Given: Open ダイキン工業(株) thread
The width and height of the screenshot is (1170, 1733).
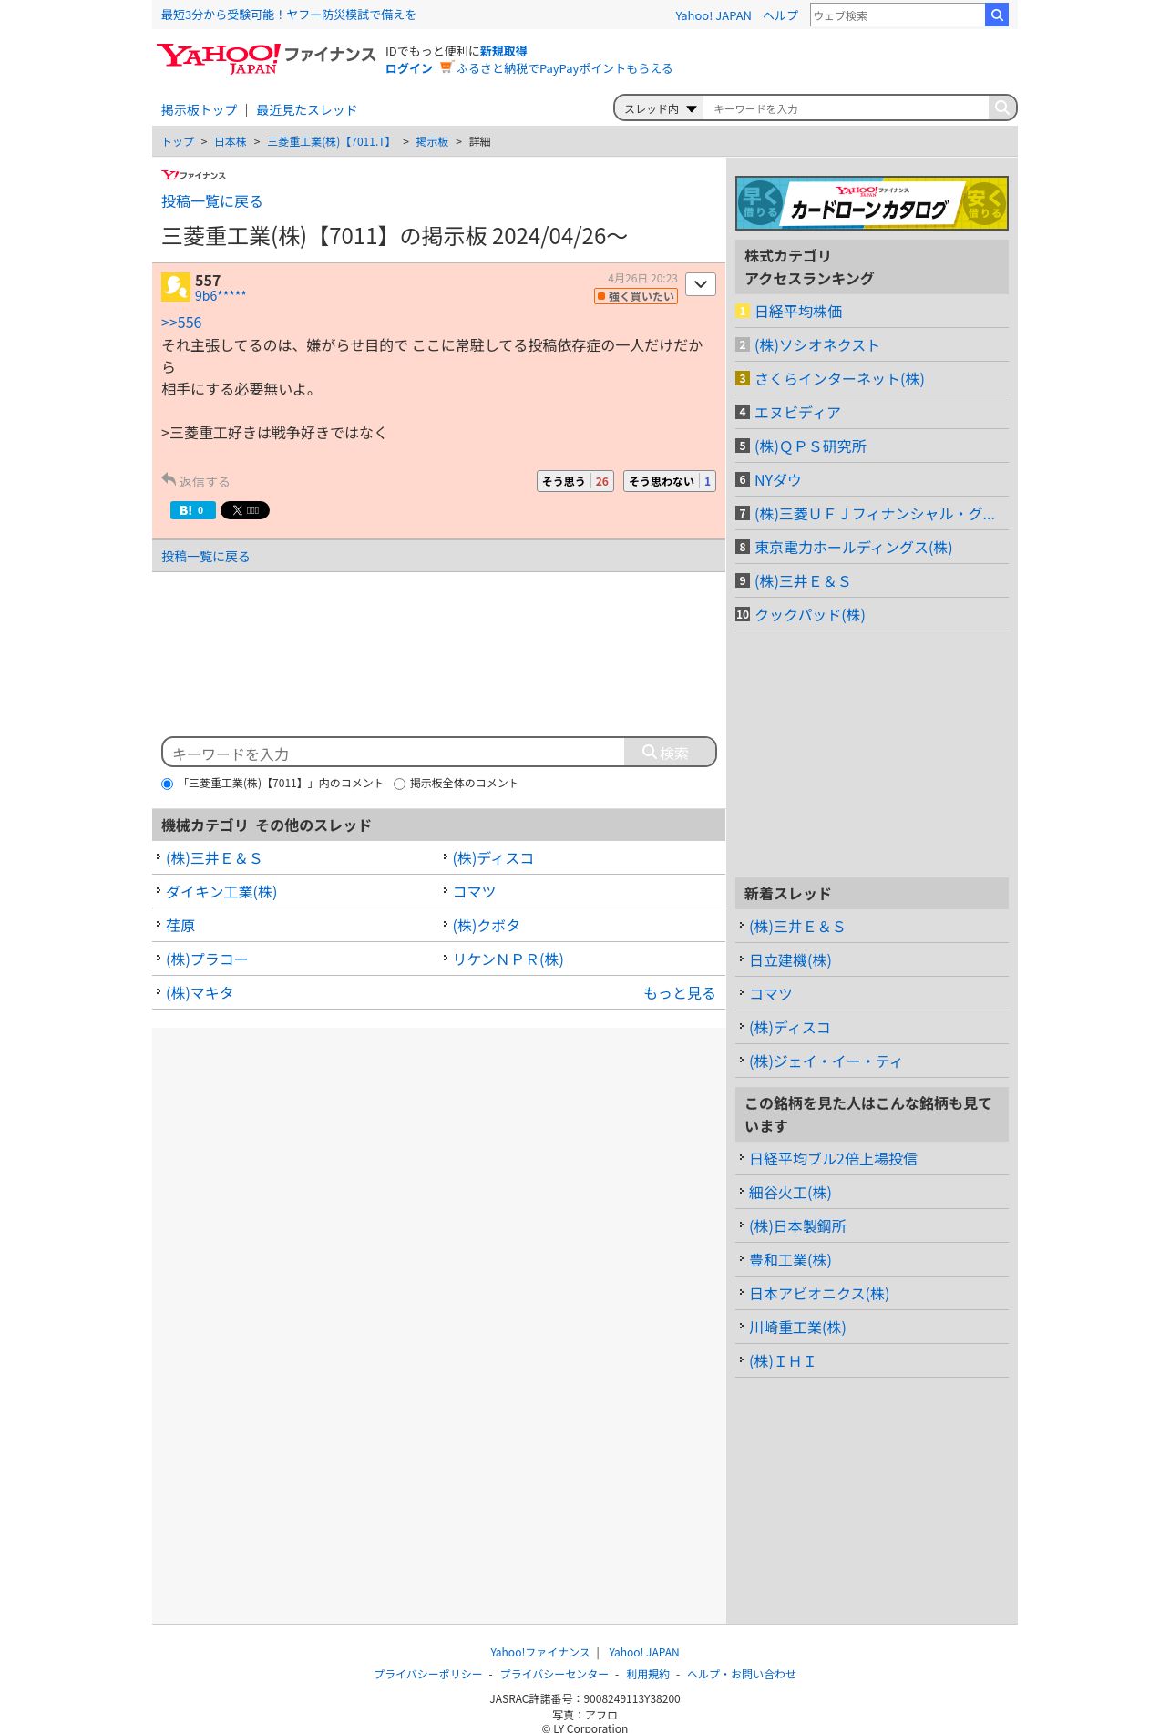Looking at the screenshot, I should click(x=221, y=892).
